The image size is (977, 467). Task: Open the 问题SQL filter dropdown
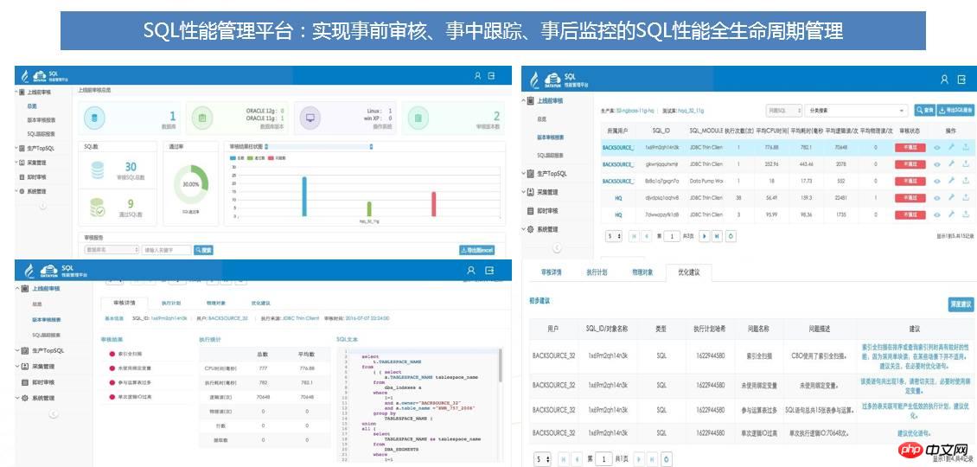click(x=783, y=111)
